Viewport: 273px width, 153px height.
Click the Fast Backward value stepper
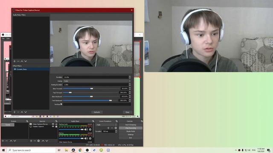point(130,100)
